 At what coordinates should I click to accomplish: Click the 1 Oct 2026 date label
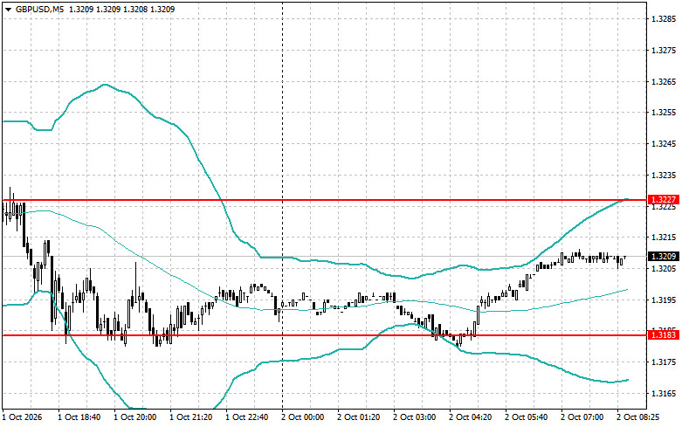[22, 417]
